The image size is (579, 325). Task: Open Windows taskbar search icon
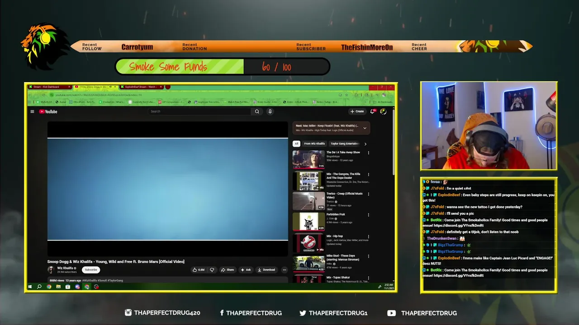click(x=39, y=287)
